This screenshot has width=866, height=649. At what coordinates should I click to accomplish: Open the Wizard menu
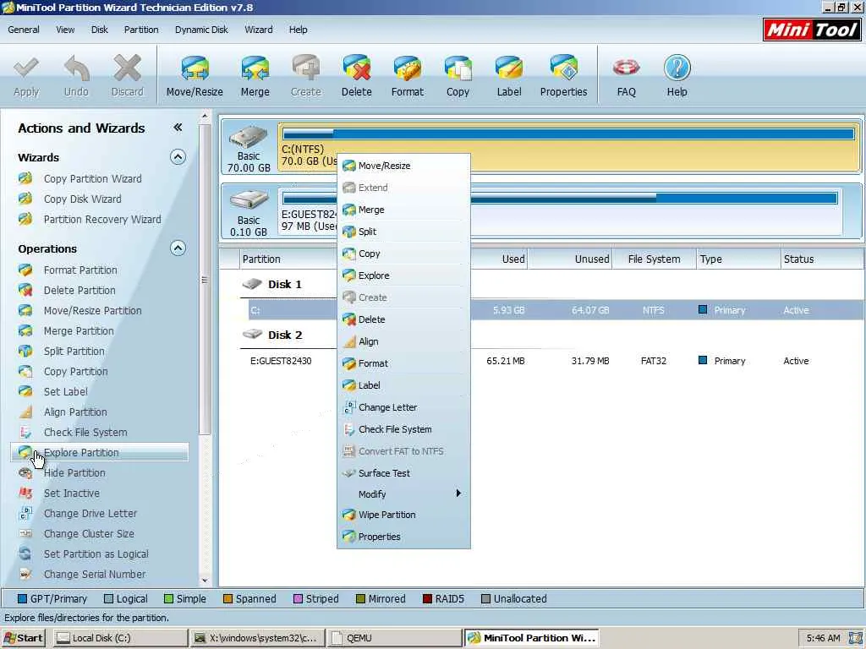tap(259, 30)
